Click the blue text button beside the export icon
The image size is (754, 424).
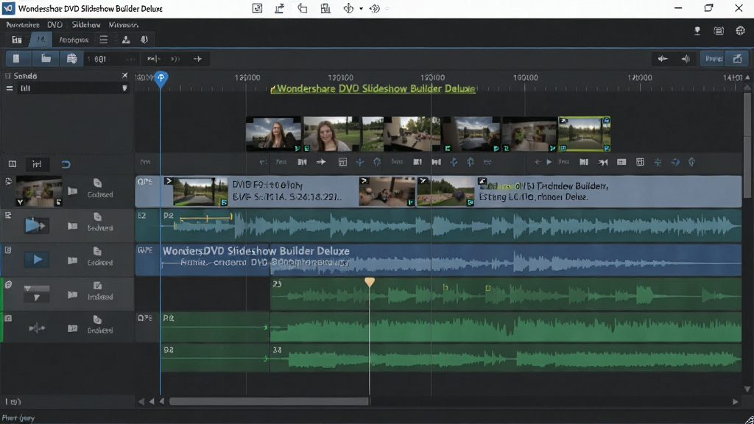pos(714,59)
